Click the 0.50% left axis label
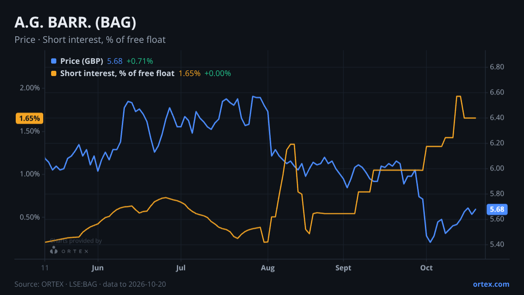Image resolution: width=524 pixels, height=295 pixels. pos(30,217)
